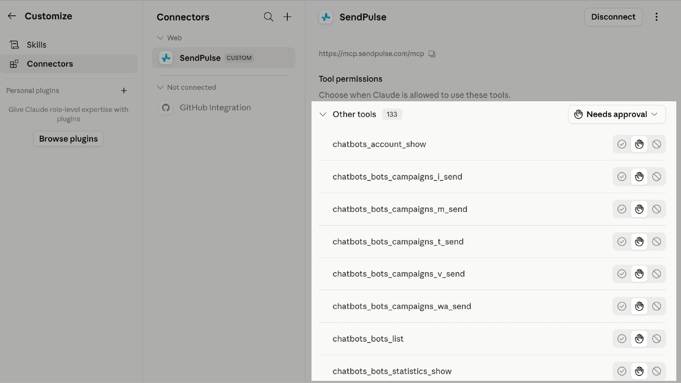Click the 133 tools count badge
This screenshot has width=681, height=383.
[392, 114]
